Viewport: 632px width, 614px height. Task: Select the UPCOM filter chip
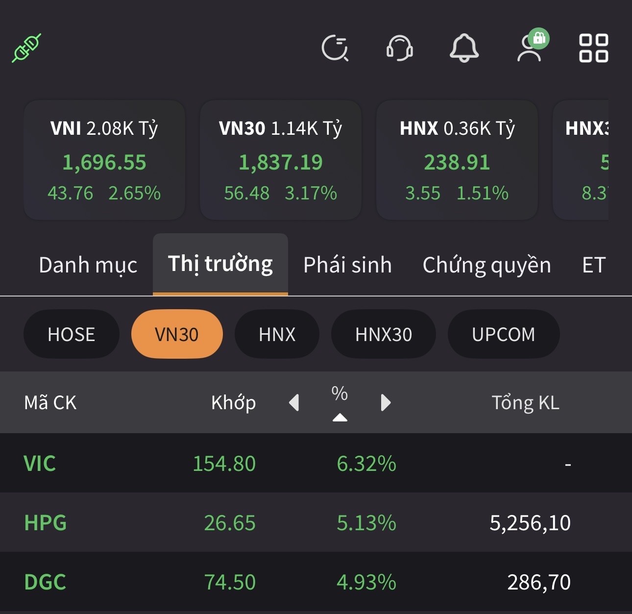tap(504, 334)
